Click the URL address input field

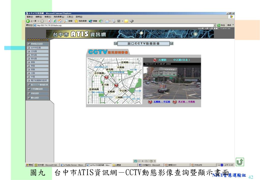tap(122, 25)
